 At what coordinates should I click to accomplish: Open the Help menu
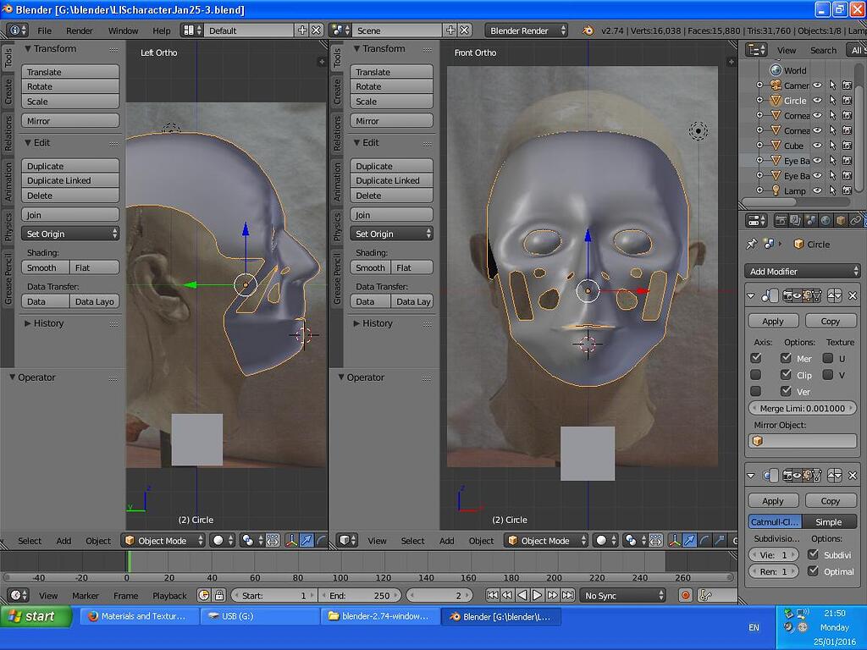click(x=162, y=30)
